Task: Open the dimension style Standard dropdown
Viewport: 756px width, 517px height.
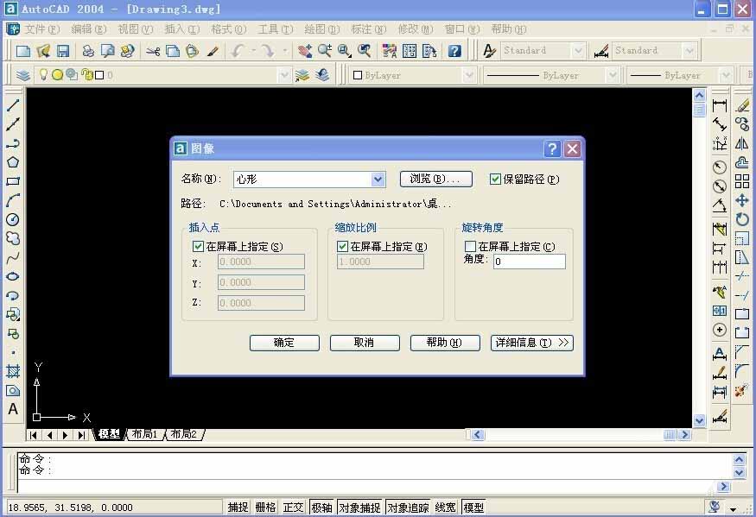Action: coord(689,50)
